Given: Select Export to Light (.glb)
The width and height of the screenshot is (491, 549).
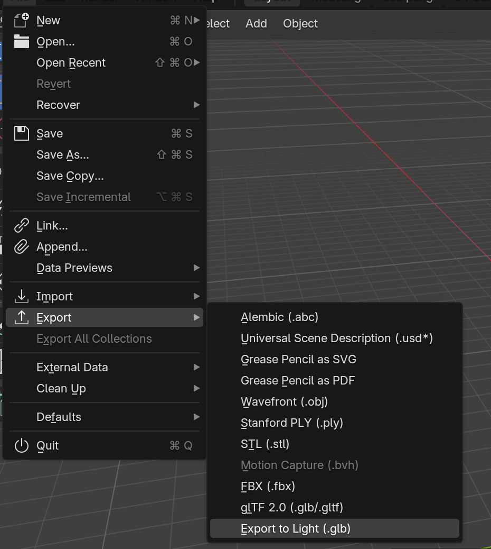Looking at the screenshot, I should click(x=334, y=528).
